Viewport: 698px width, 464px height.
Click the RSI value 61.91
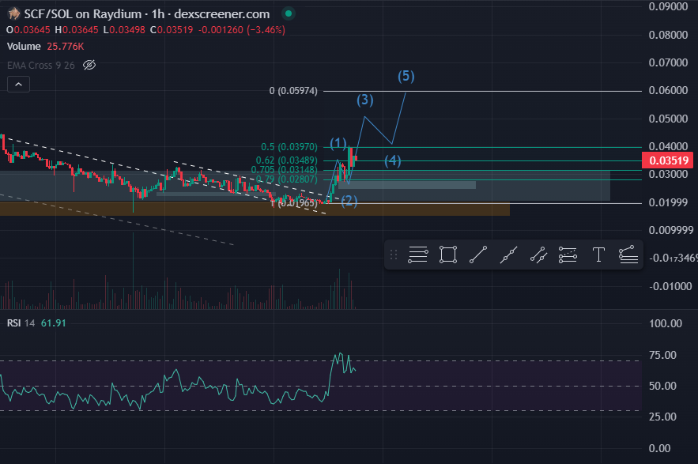coord(54,323)
